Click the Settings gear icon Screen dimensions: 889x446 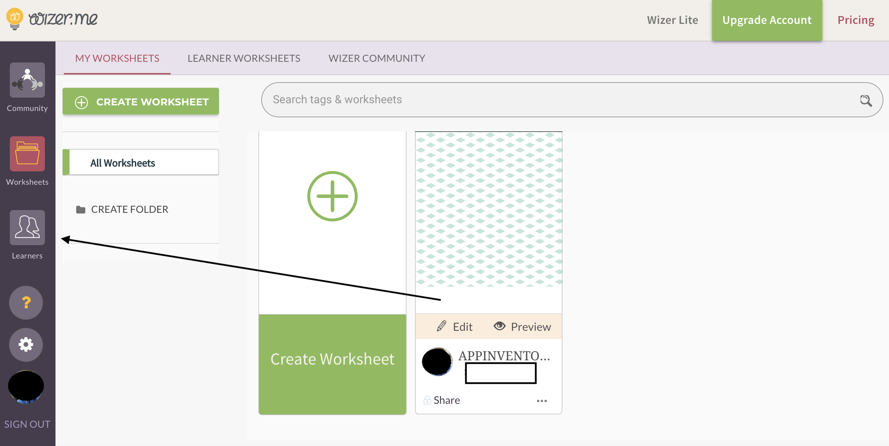coord(26,343)
